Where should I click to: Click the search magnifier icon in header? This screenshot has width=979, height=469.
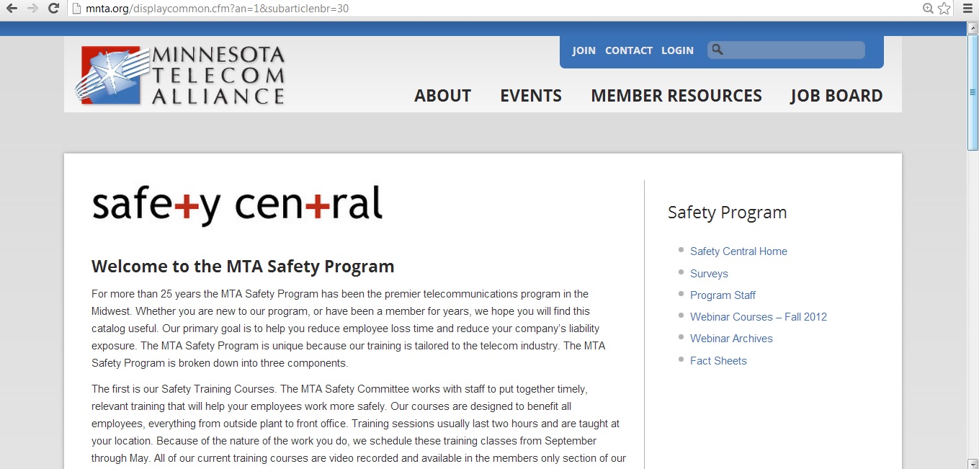coord(717,50)
